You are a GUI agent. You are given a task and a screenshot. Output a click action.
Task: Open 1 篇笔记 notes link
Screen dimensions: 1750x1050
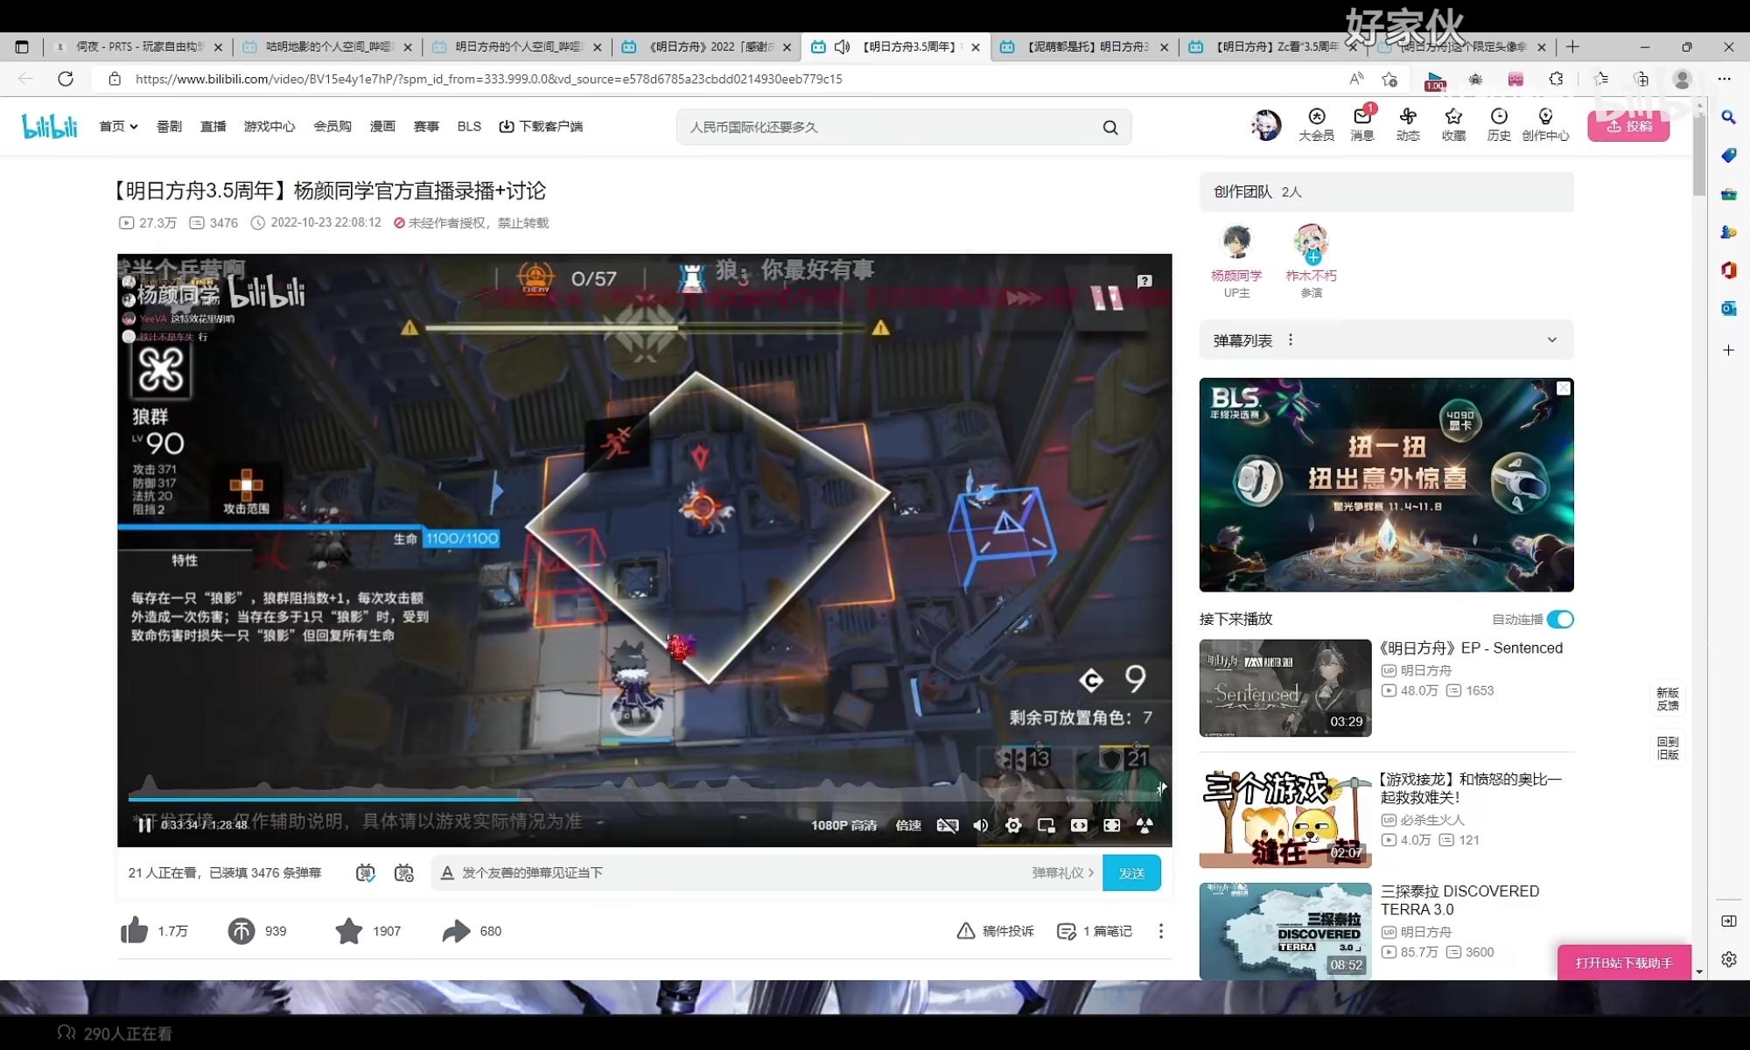tap(1094, 931)
